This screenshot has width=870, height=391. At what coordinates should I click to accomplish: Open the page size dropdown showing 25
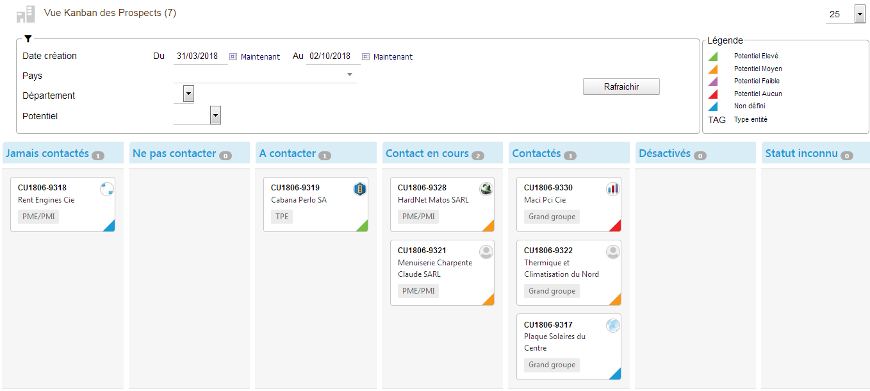(859, 13)
